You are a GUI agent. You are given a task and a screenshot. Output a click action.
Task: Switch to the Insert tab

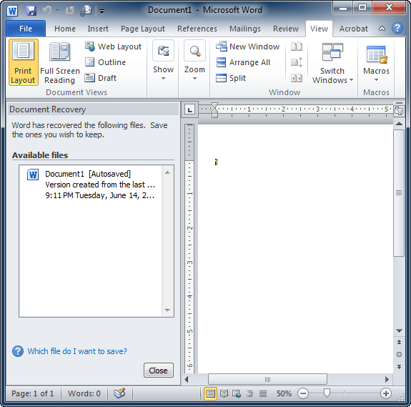pos(98,29)
